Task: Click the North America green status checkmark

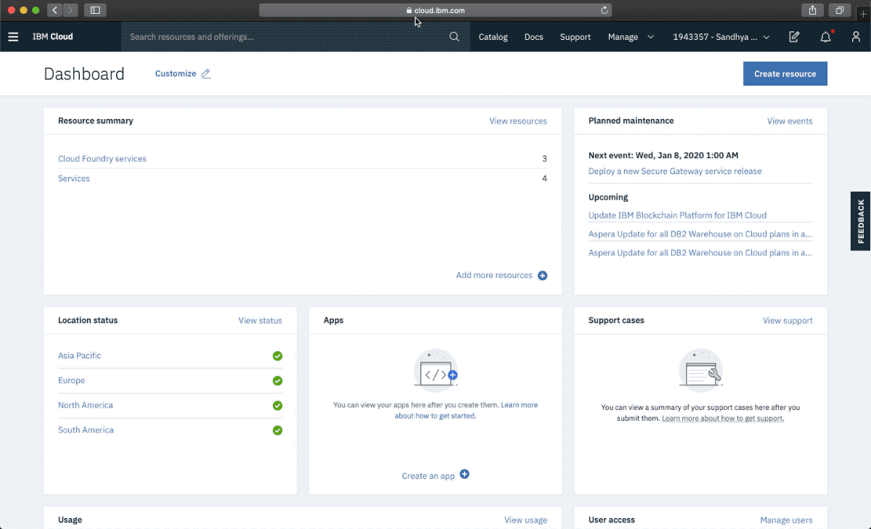Action: click(x=277, y=406)
